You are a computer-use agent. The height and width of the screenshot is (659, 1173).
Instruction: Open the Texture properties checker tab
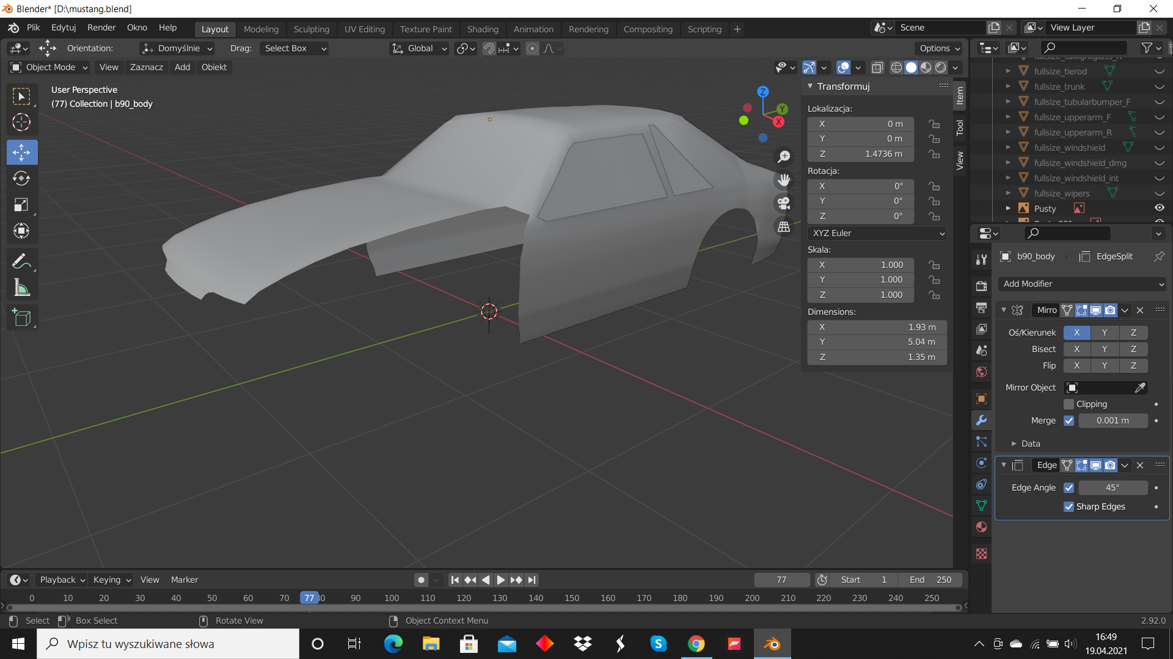(981, 553)
